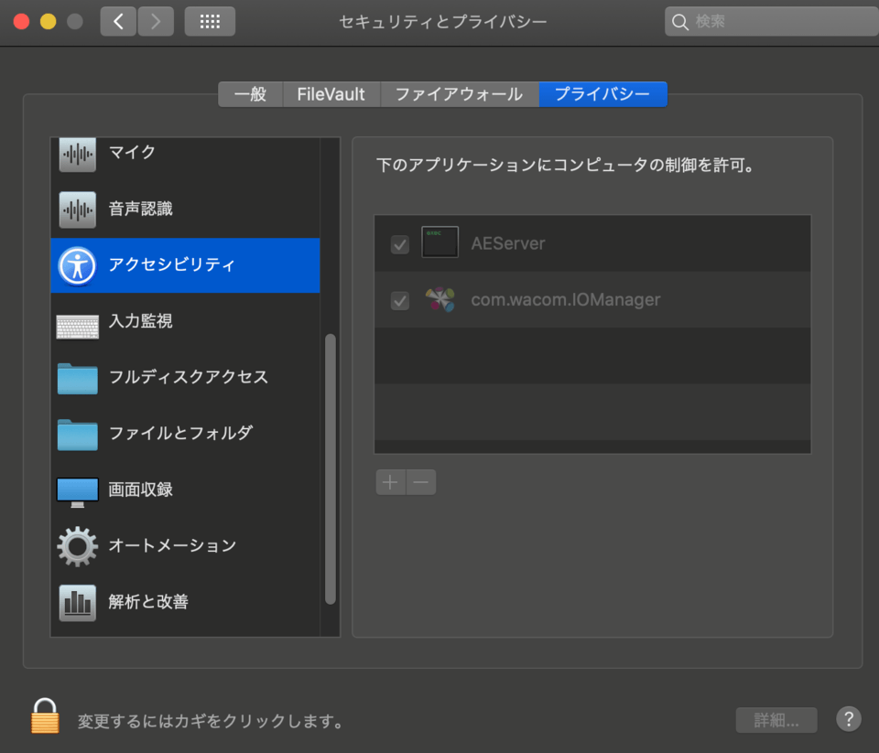Open the ファイアウォール tab

(x=459, y=93)
